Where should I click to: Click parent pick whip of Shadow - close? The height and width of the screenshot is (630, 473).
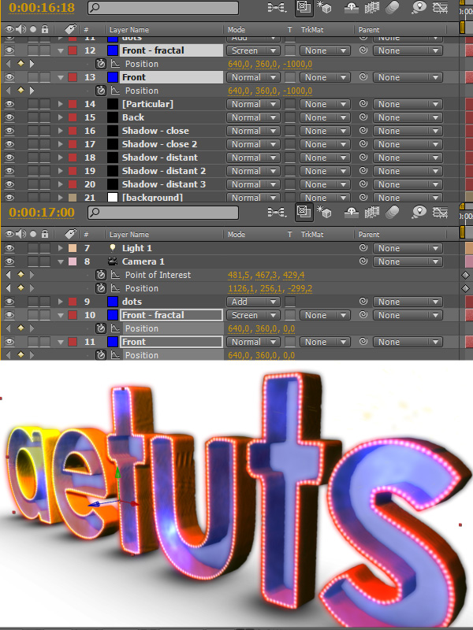click(363, 131)
